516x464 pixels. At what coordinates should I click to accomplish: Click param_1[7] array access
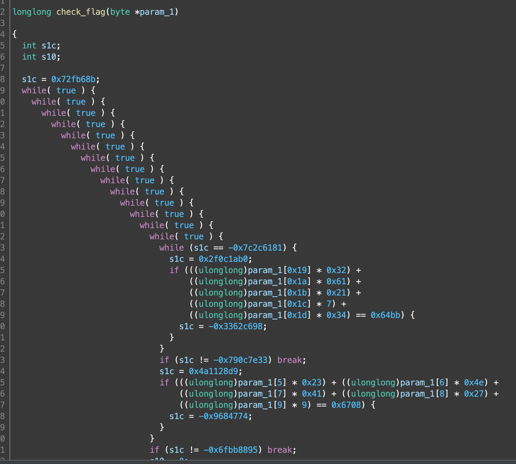(263, 394)
